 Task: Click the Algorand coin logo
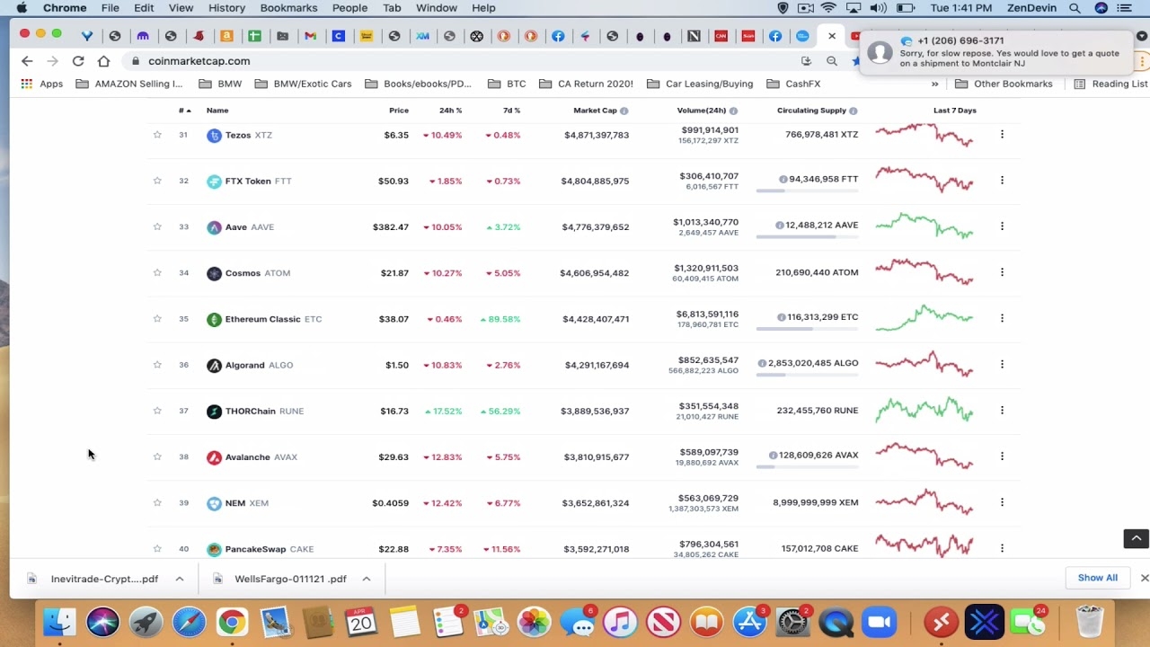tap(214, 365)
